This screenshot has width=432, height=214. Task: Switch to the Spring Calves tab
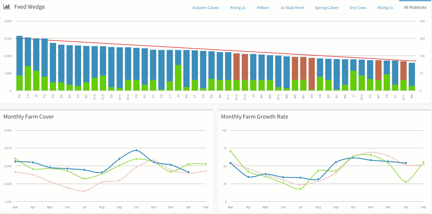pyautogui.click(x=326, y=8)
